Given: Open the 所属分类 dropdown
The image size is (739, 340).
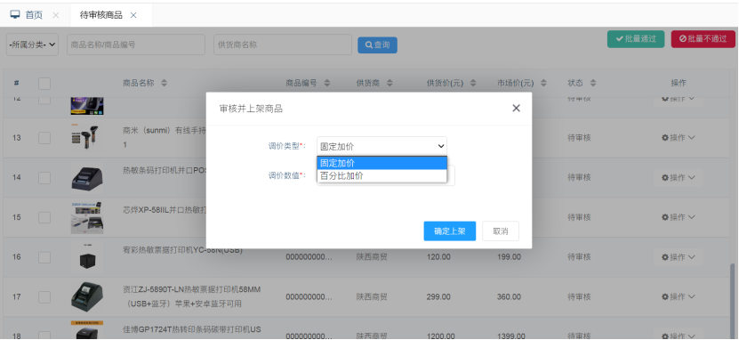Looking at the screenshot, I should tap(33, 45).
